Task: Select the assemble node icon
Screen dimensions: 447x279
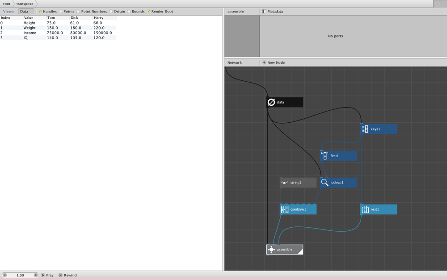Action: tap(271, 250)
